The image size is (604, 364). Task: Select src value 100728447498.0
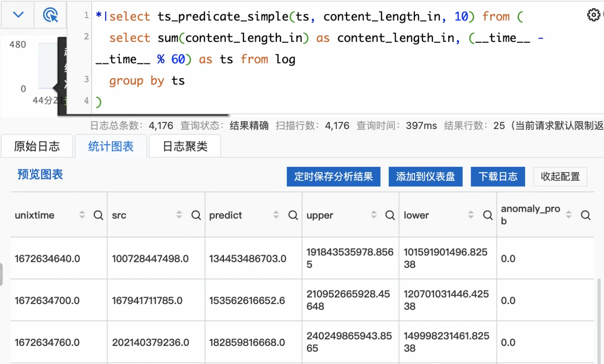(150, 259)
